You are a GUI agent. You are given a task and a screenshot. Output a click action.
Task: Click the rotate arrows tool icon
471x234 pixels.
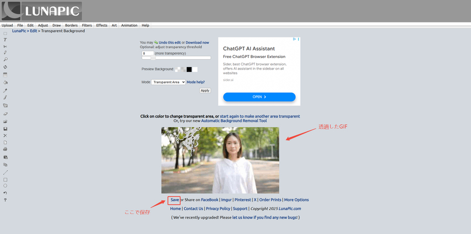coord(5,67)
